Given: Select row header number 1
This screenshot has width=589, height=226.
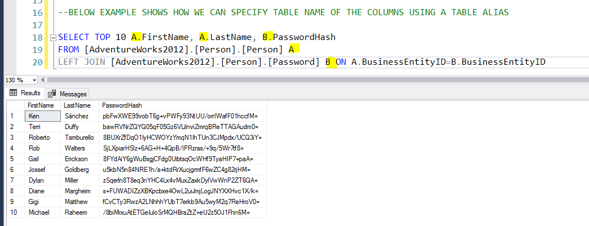Looking at the screenshot, I should (16, 116).
